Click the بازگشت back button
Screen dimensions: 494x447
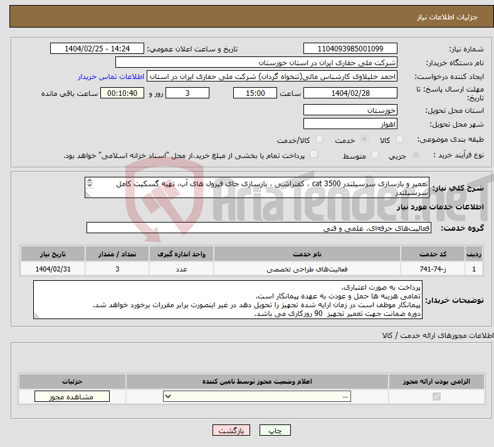[231, 430]
